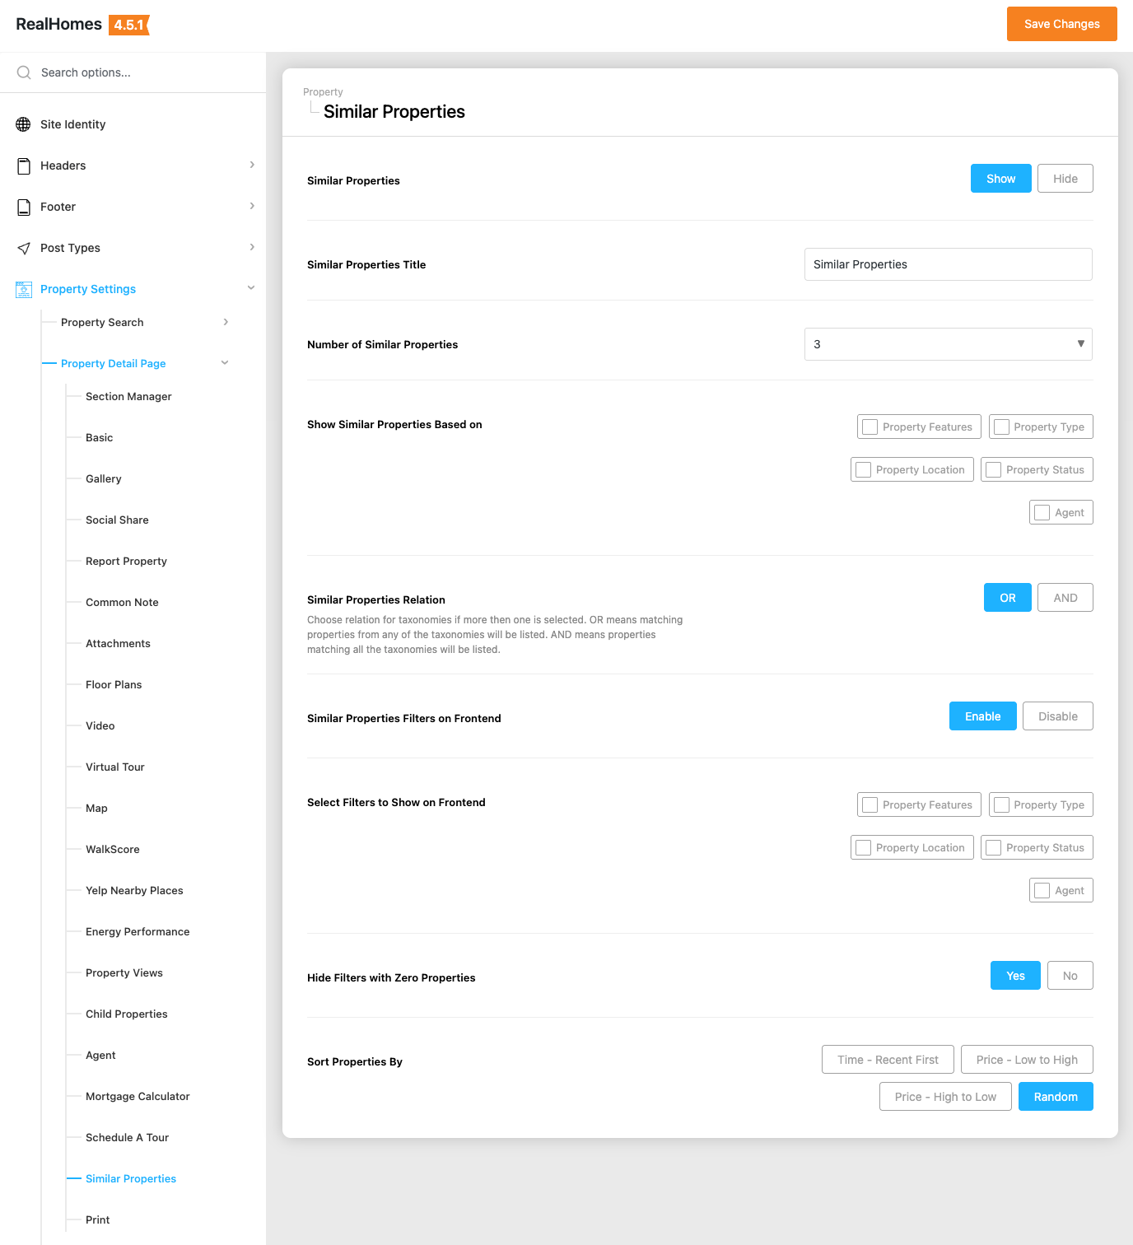Viewport: 1133px width, 1245px height.
Task: Expand the Headers menu chevron
Action: tap(252, 165)
